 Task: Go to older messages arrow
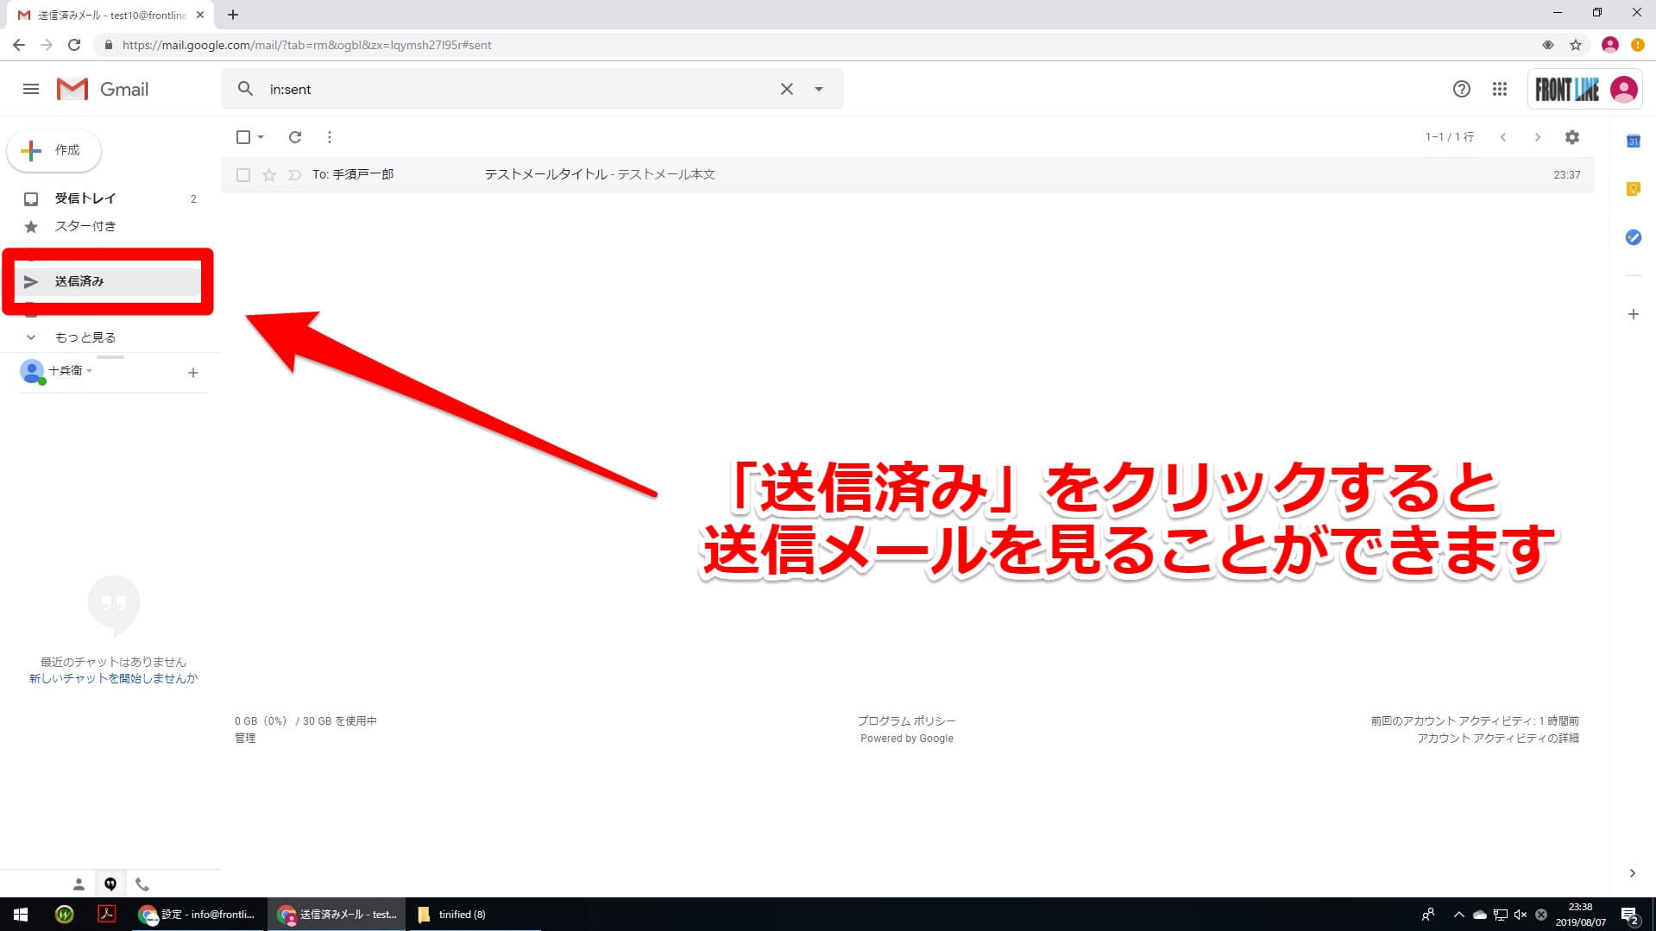click(1537, 137)
